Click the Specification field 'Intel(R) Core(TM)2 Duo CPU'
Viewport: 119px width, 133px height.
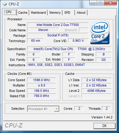(69, 49)
